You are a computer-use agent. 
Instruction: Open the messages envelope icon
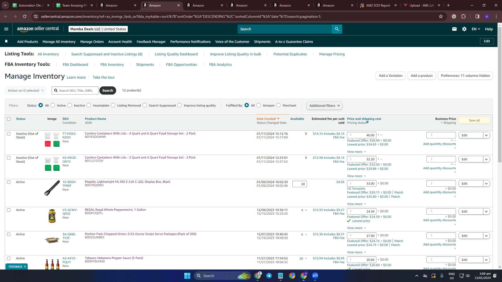click(454, 29)
